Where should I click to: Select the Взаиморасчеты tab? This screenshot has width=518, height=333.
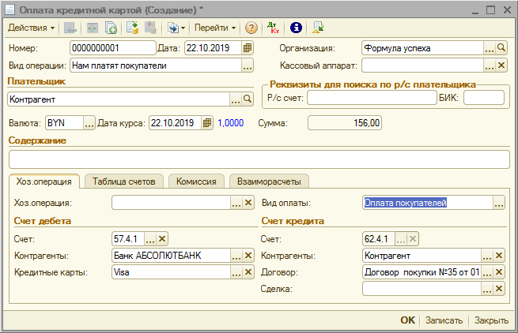(270, 181)
